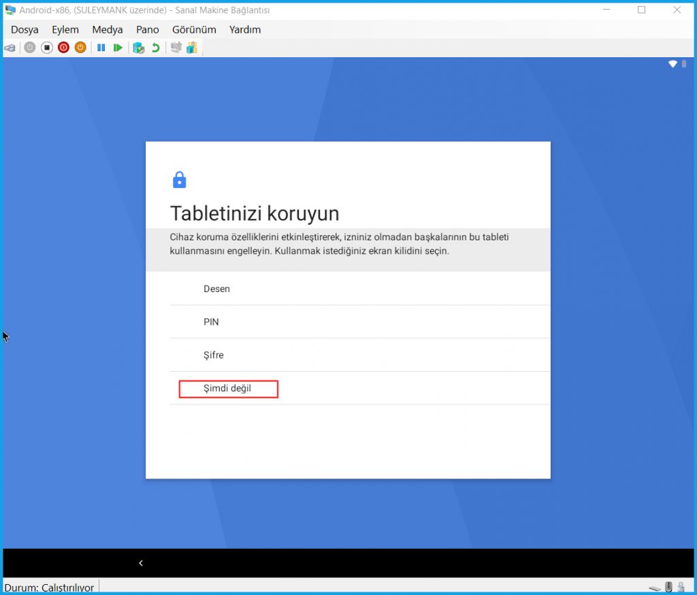Pause the virtual machine
697x595 pixels.
coord(101,48)
